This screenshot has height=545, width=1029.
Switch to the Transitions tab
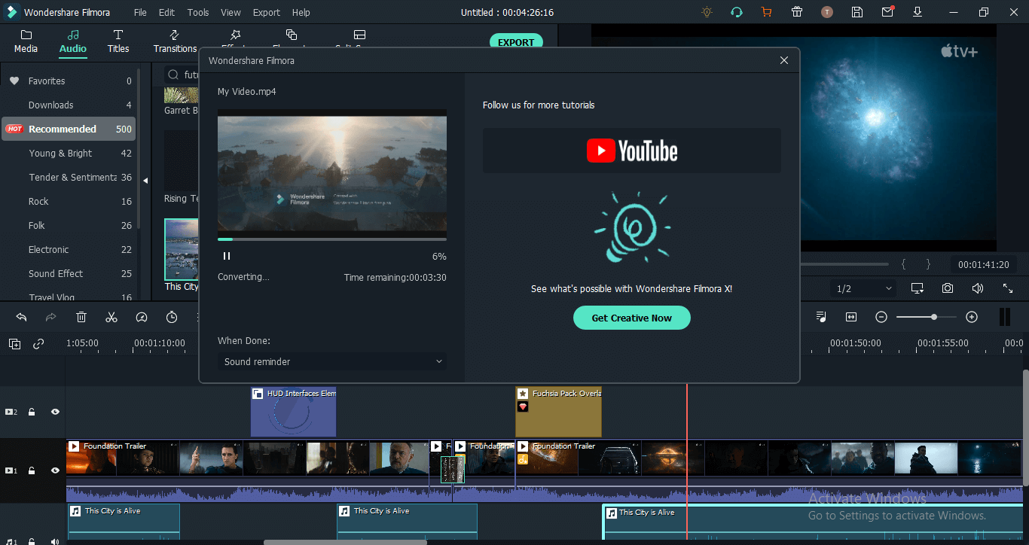[175, 41]
